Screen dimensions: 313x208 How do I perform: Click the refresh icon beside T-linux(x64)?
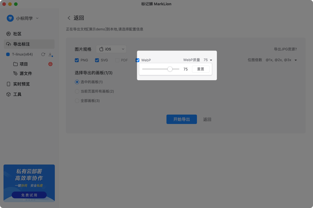click(x=43, y=54)
